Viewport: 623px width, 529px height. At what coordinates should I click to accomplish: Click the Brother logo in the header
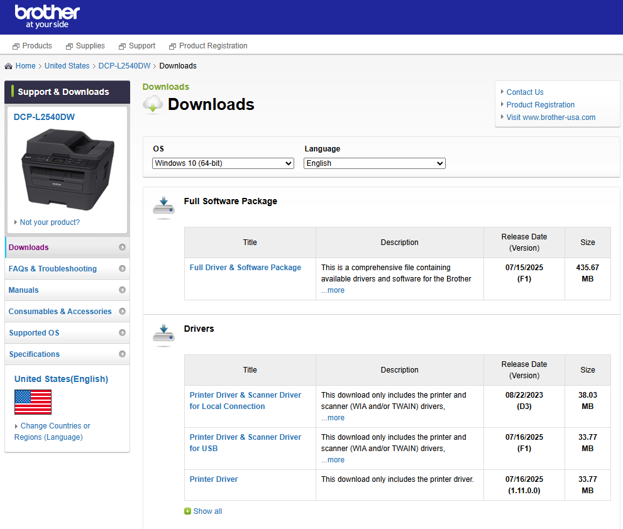(x=47, y=15)
